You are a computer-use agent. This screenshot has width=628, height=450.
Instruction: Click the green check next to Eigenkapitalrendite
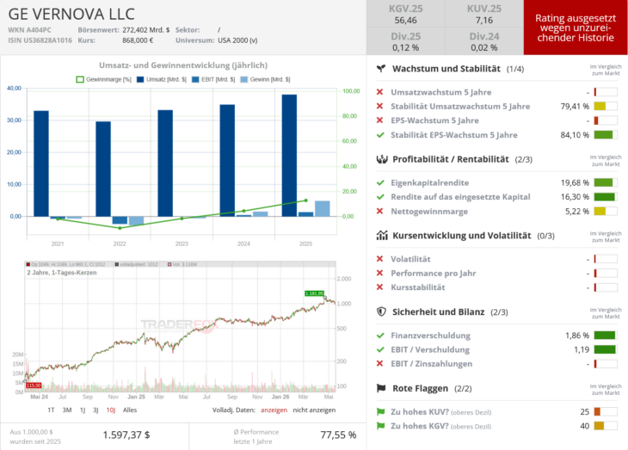coord(380,182)
